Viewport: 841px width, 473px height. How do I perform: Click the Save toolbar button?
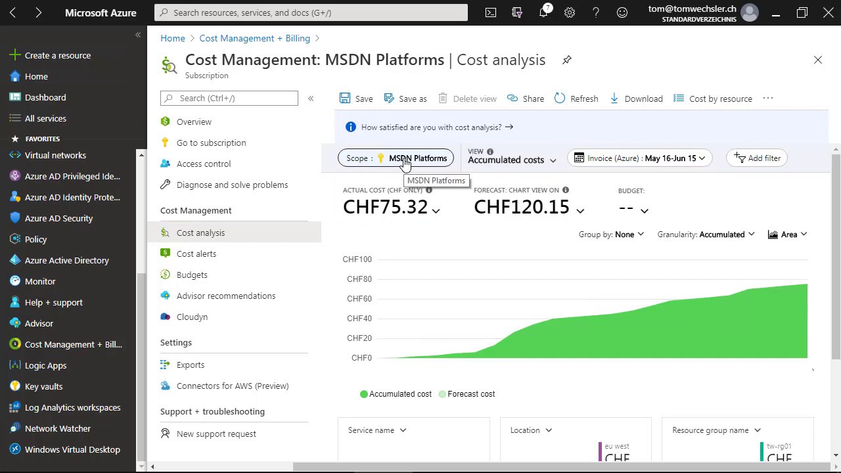click(x=356, y=99)
